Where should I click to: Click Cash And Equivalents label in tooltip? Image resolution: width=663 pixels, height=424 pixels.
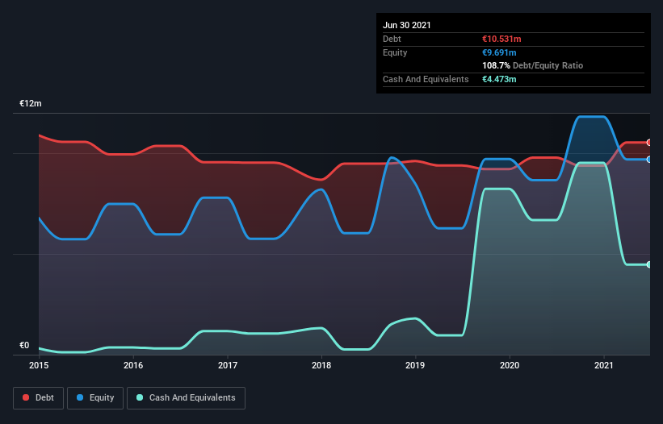click(x=426, y=79)
